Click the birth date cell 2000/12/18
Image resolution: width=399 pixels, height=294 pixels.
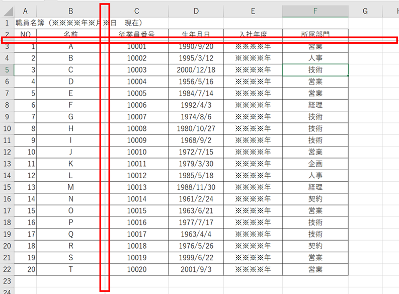pyautogui.click(x=196, y=70)
